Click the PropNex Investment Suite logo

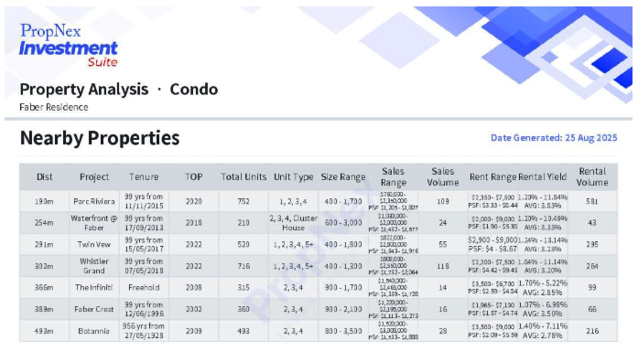69,45
